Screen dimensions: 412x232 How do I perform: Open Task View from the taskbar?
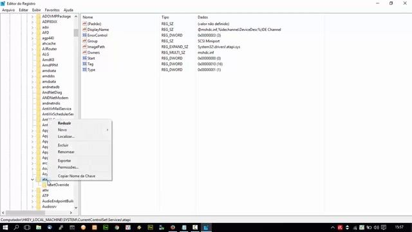pos(27,227)
